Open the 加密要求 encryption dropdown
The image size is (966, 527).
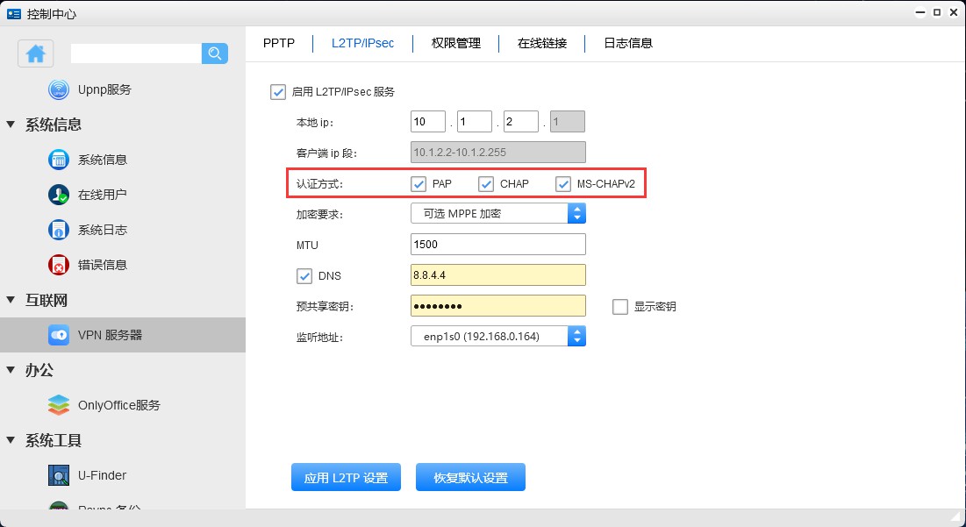576,213
